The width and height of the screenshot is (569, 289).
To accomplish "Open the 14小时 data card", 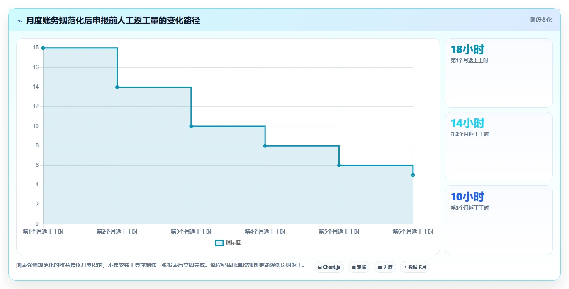I will pos(499,147).
